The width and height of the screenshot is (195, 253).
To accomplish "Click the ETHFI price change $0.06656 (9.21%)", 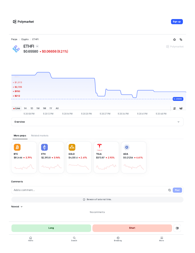I will click(54, 52).
